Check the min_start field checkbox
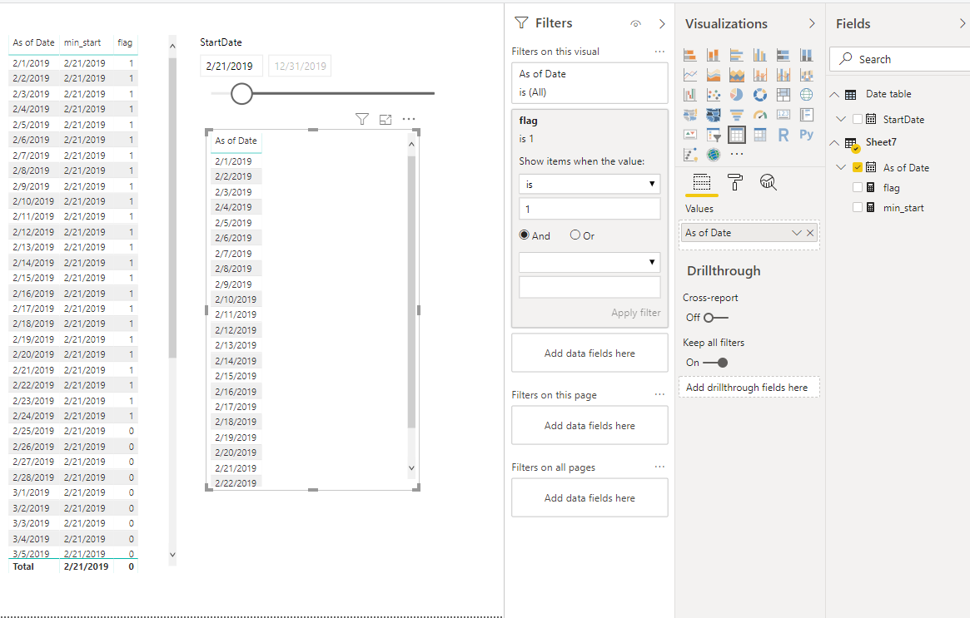The image size is (970, 618). point(858,207)
